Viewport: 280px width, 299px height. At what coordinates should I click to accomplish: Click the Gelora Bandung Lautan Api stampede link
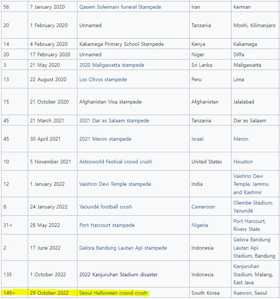[x=123, y=248]
